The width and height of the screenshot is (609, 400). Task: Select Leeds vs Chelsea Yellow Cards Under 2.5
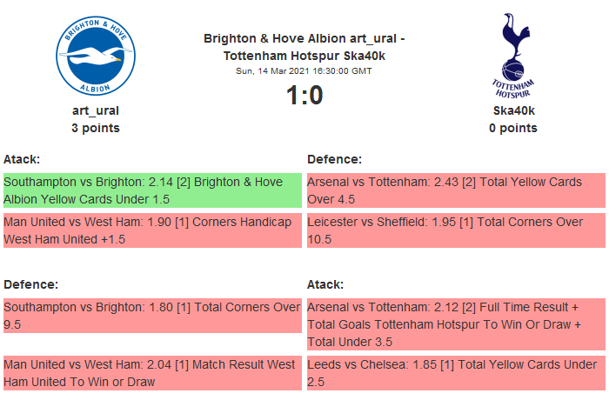point(456,373)
